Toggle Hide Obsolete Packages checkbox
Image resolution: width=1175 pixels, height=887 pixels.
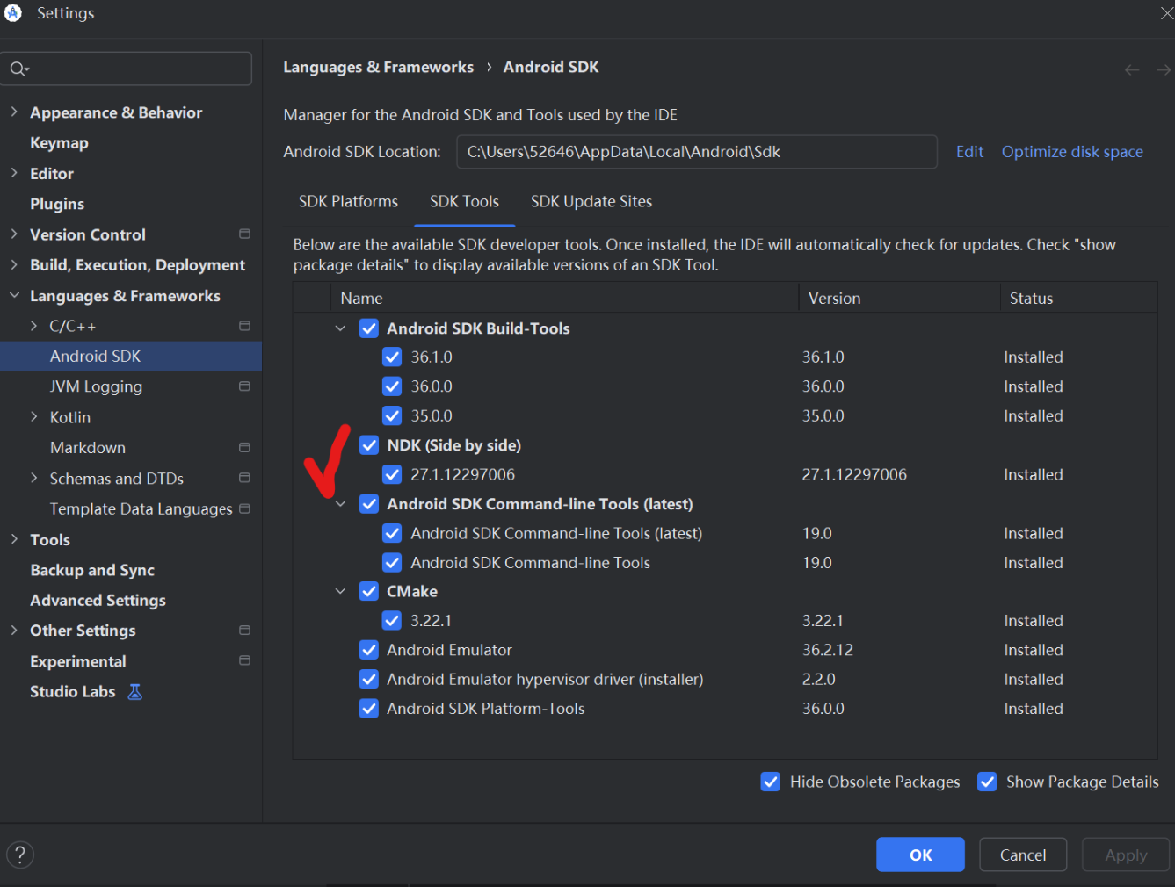pos(770,782)
